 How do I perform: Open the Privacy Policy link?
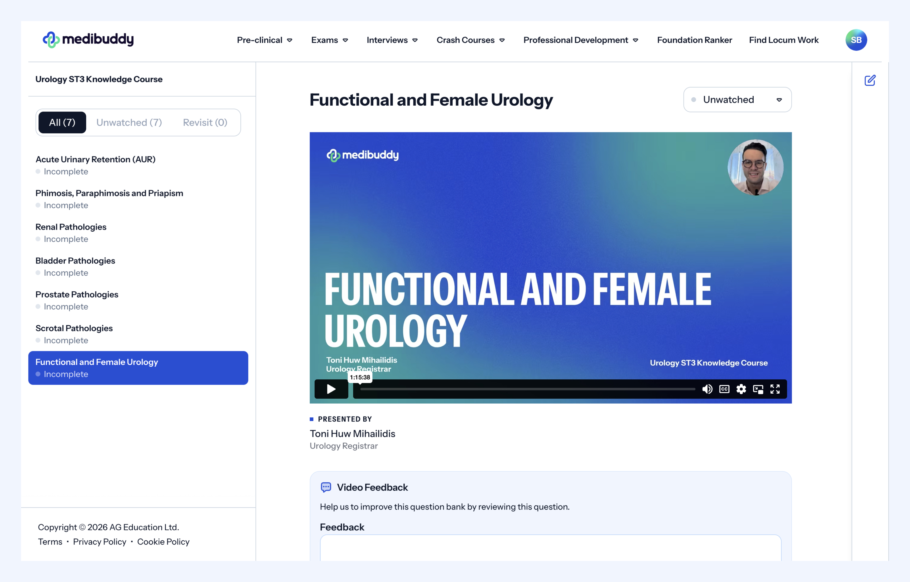click(99, 541)
